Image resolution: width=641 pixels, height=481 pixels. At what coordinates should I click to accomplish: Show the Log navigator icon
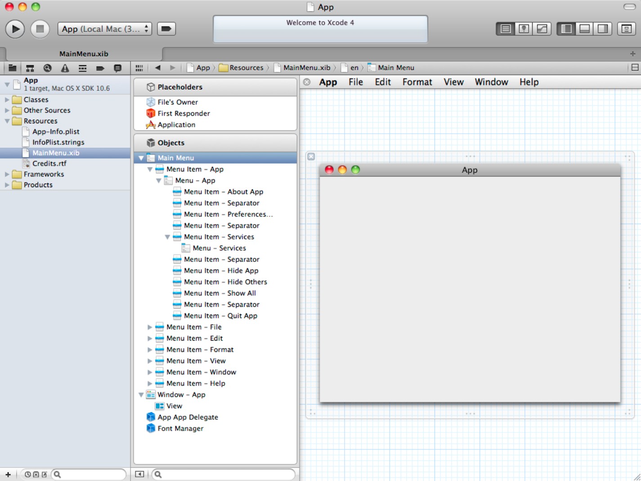(117, 68)
